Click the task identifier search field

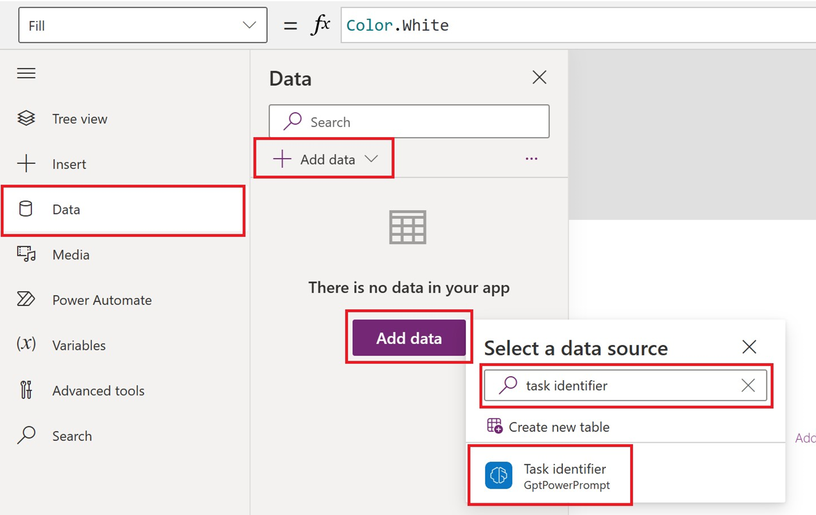click(620, 386)
